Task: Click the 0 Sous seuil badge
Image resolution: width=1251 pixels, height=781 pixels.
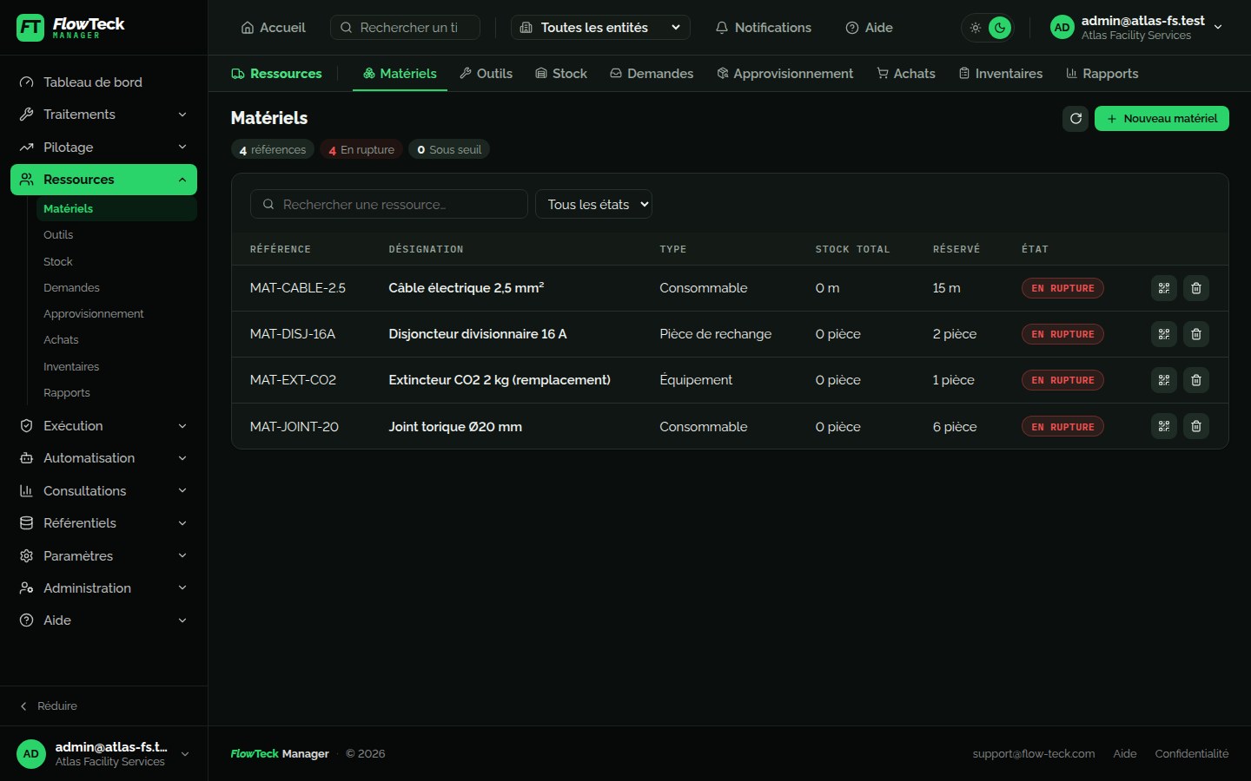Action: coord(449,150)
